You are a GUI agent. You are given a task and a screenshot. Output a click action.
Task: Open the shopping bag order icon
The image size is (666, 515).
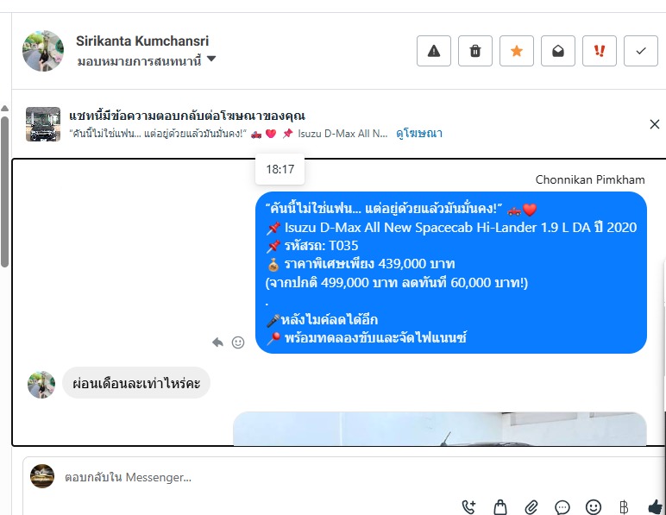[x=500, y=507]
